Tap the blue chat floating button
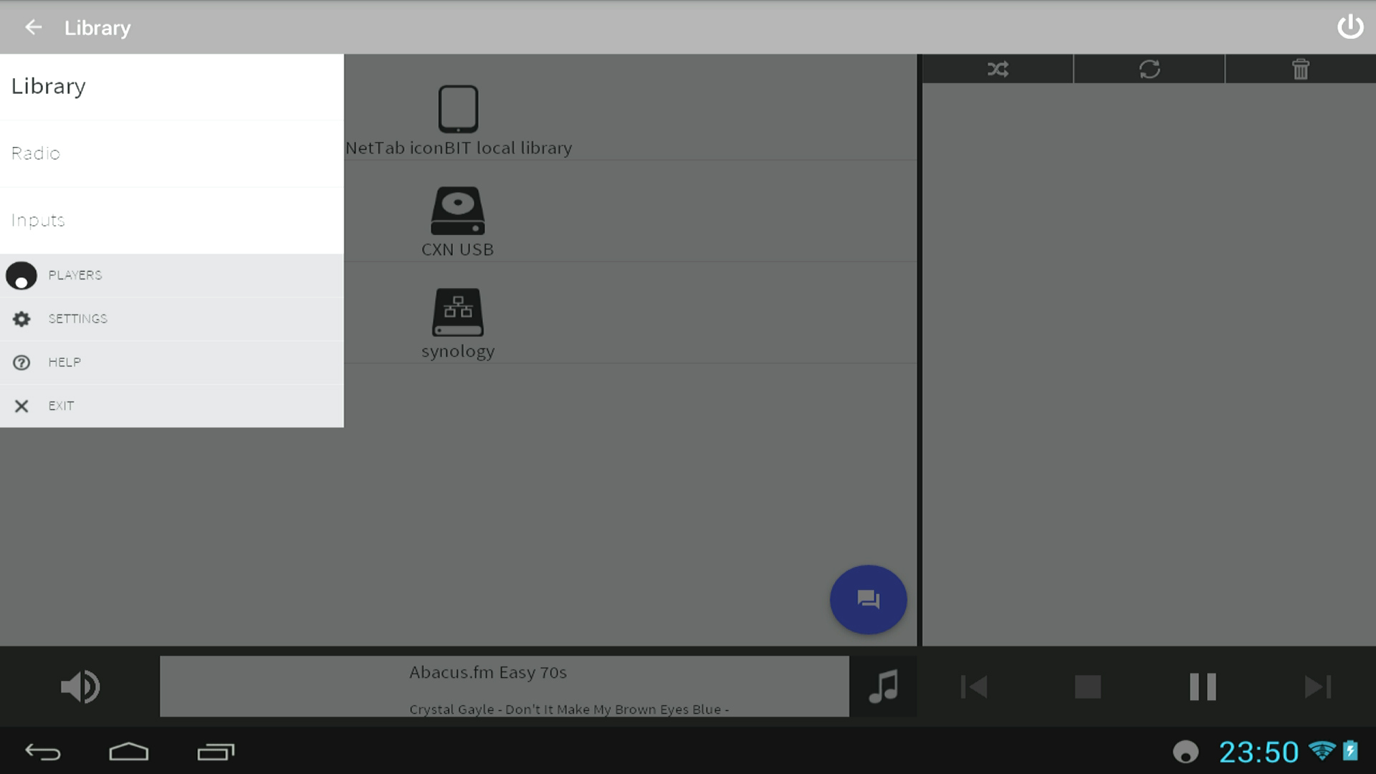The width and height of the screenshot is (1376, 774). click(x=868, y=599)
